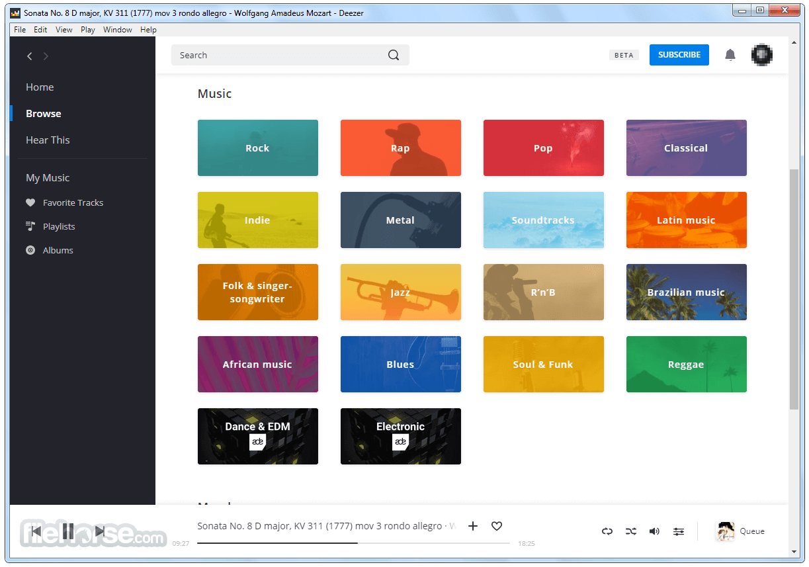Open the Latin music genre tile
Screen dimensions: 809x567
687,220
